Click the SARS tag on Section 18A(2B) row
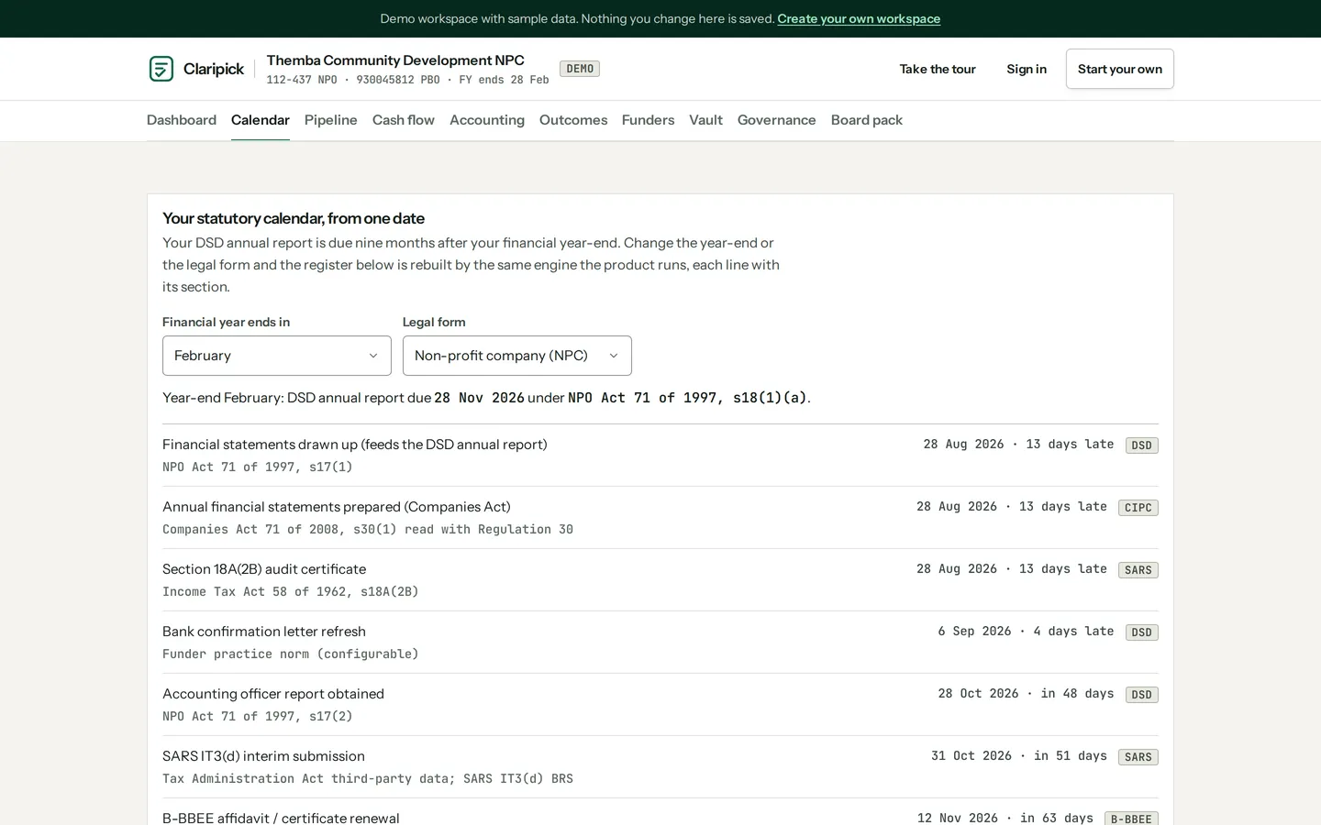The image size is (1321, 825). tap(1138, 570)
